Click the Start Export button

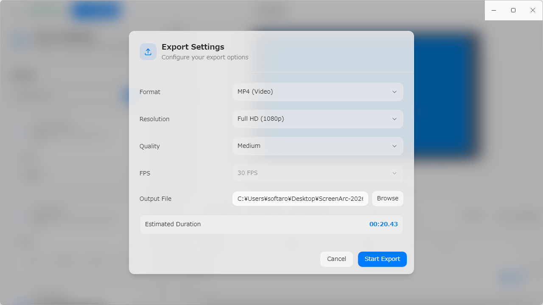point(382,259)
